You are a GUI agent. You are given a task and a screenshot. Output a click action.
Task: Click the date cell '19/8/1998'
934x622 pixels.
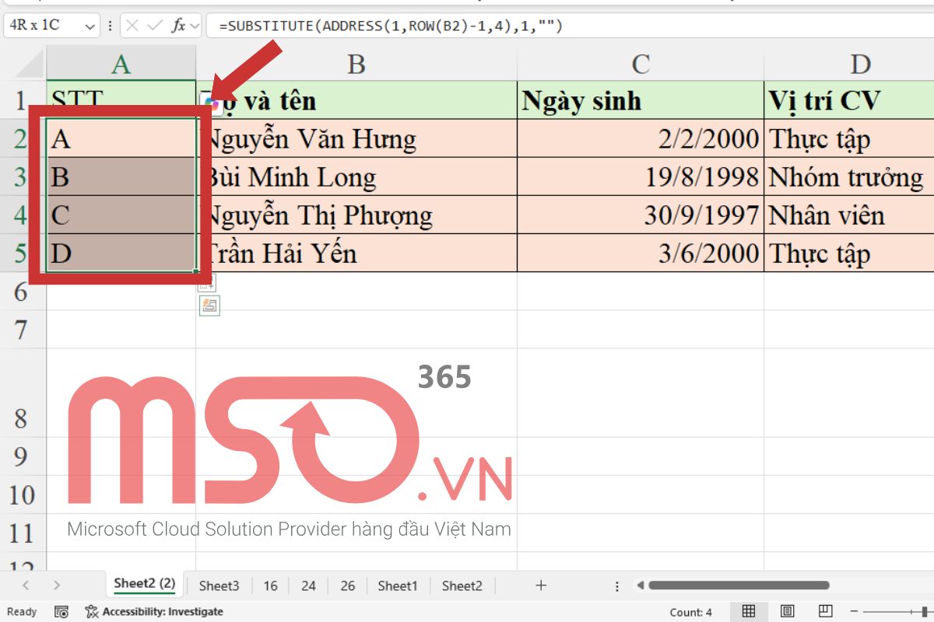pos(641,177)
